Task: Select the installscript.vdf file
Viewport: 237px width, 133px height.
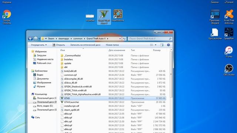Action: (70, 106)
